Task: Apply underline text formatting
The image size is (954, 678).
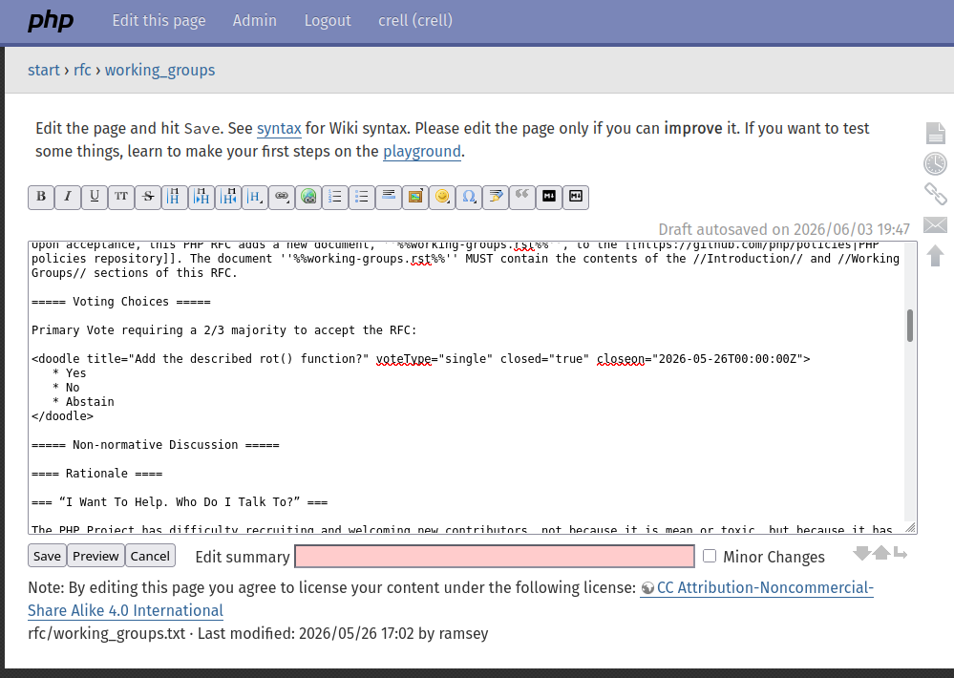Action: [x=95, y=197]
